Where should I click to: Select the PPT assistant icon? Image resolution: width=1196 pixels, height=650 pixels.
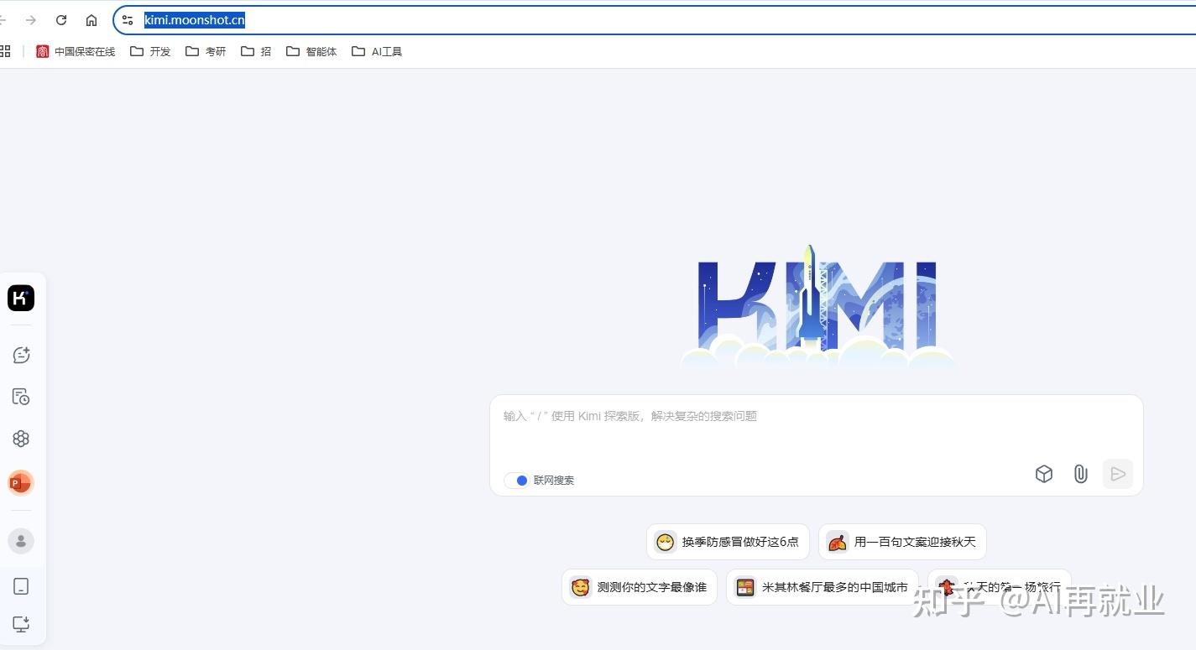[x=20, y=482]
